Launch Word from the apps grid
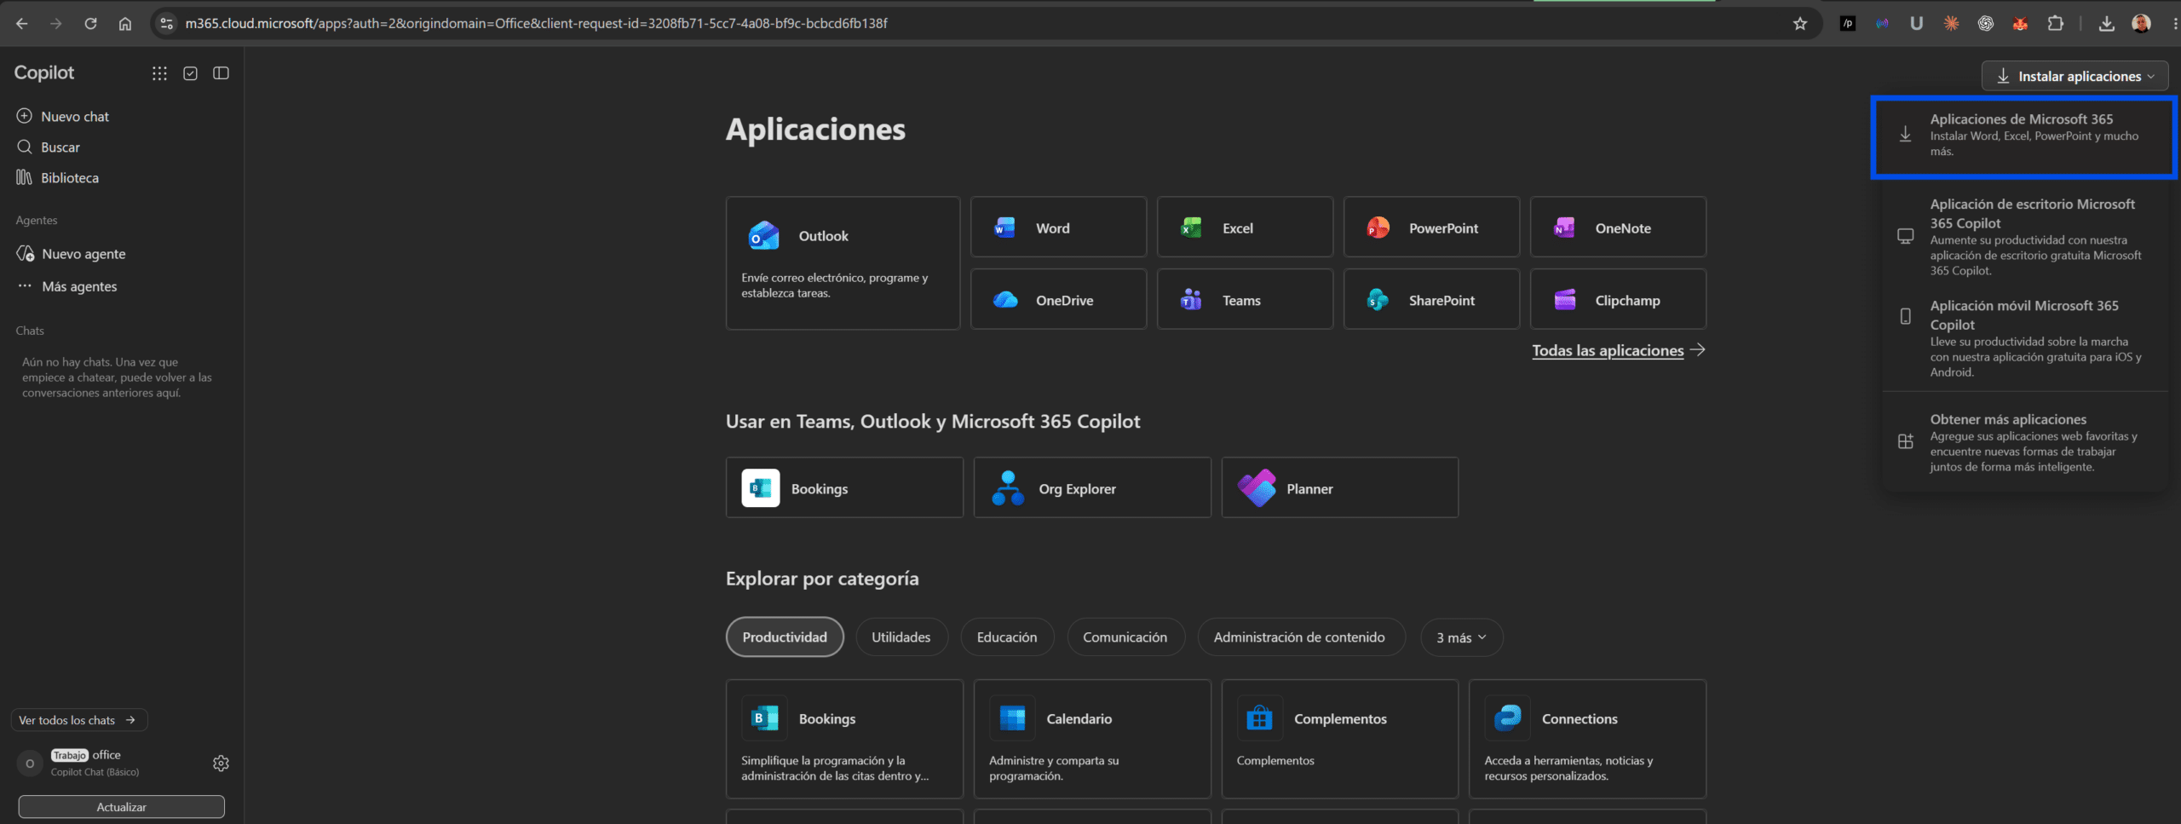 (1058, 228)
